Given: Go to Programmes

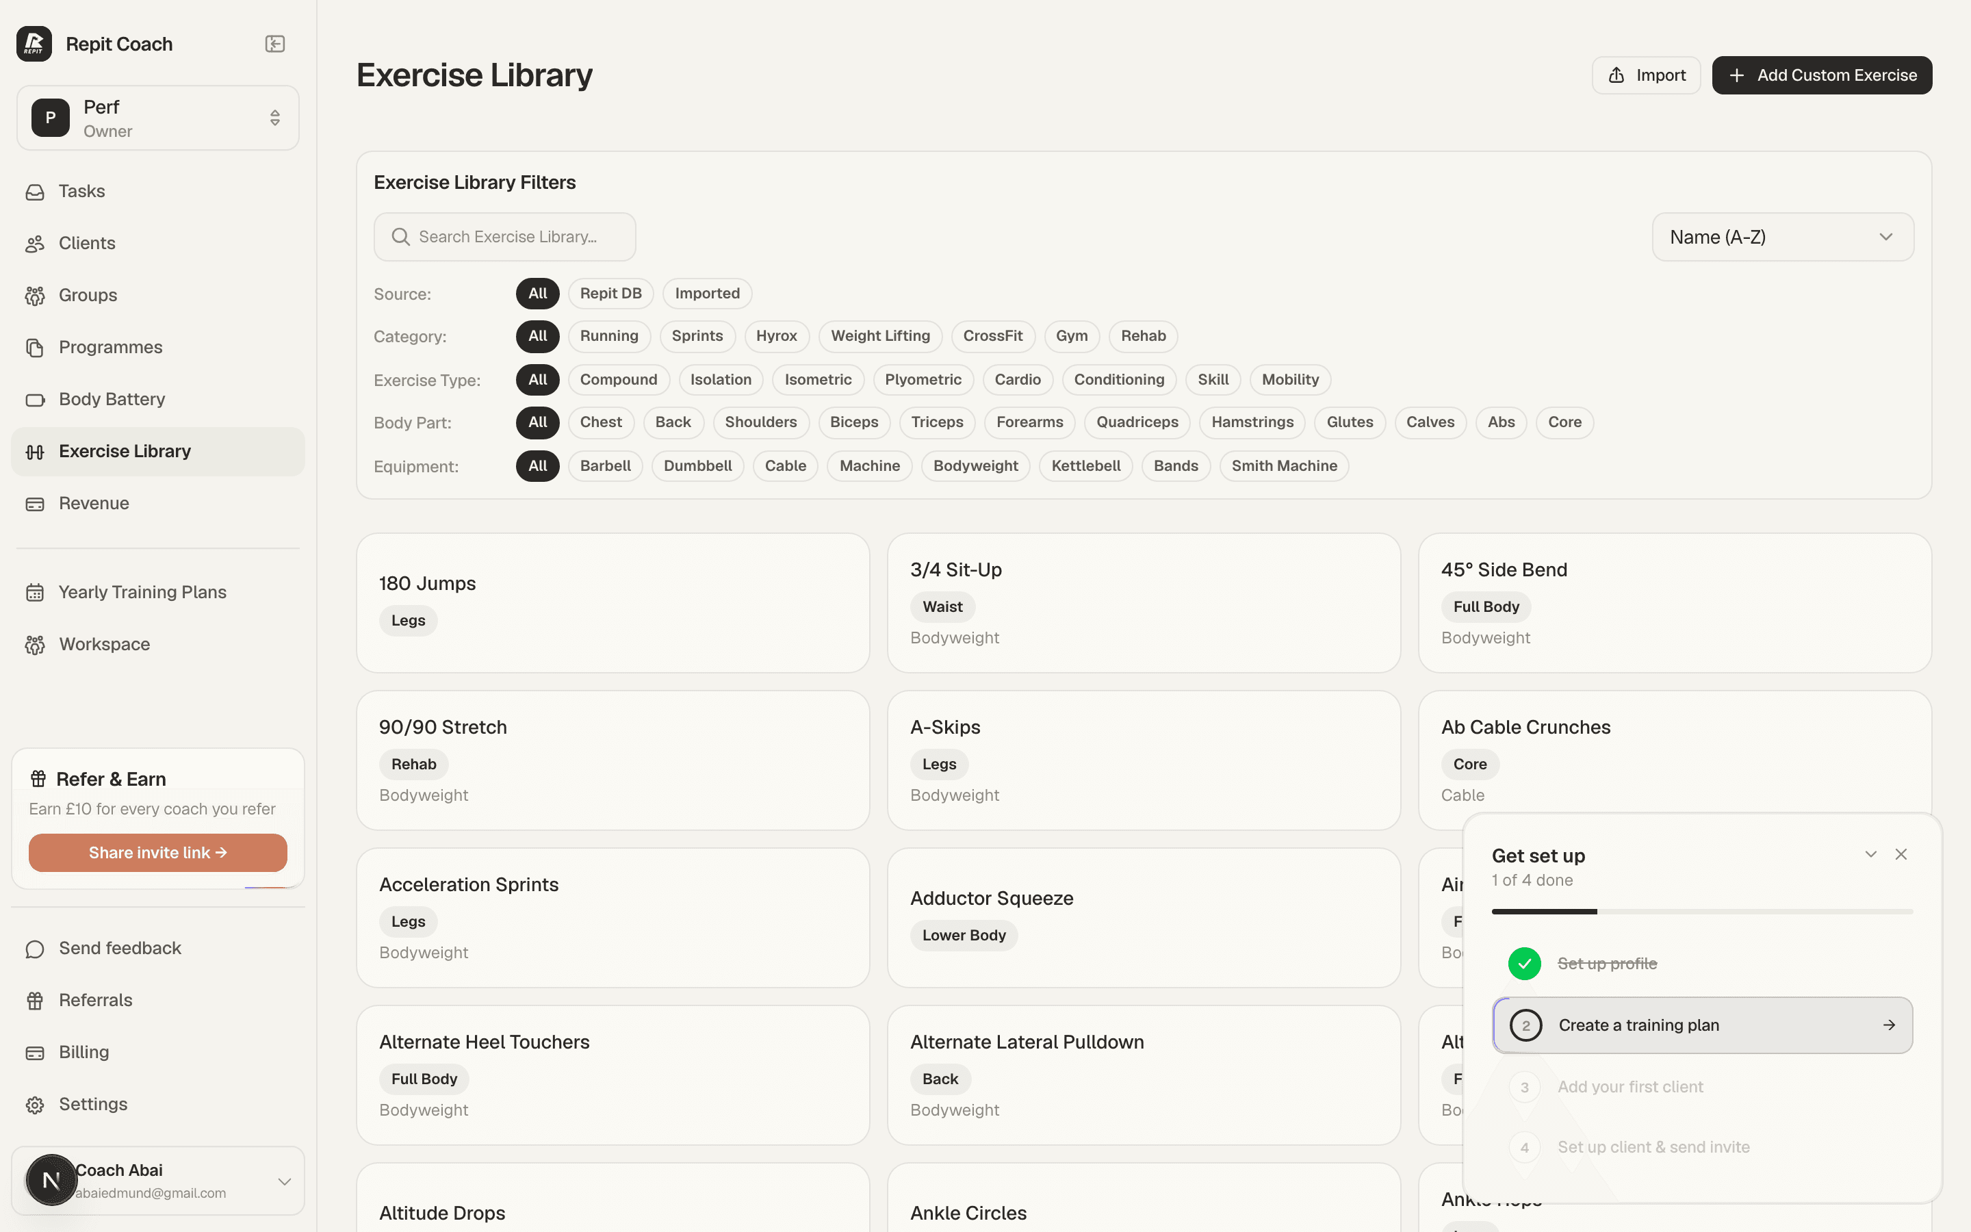Looking at the screenshot, I should coord(158,348).
